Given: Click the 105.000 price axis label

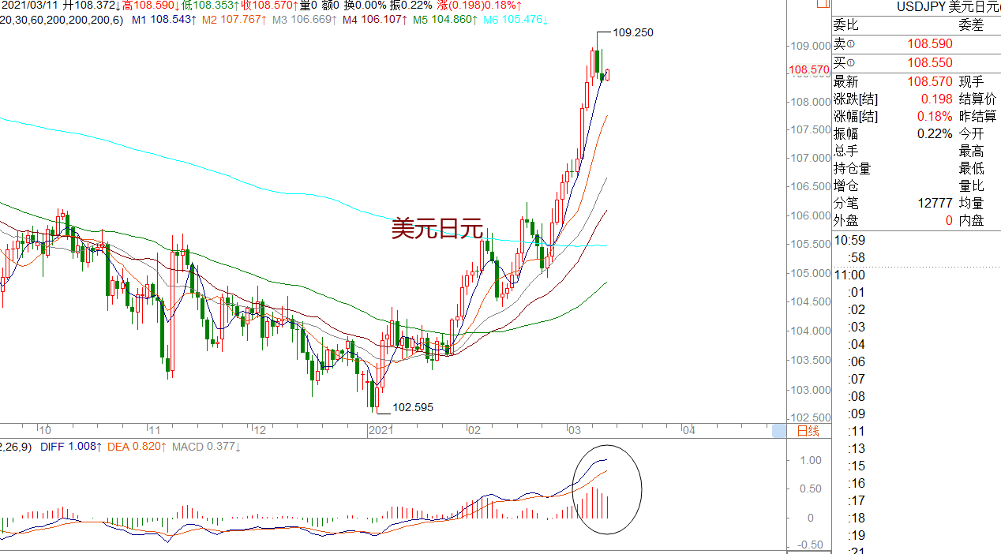Looking at the screenshot, I should [809, 273].
